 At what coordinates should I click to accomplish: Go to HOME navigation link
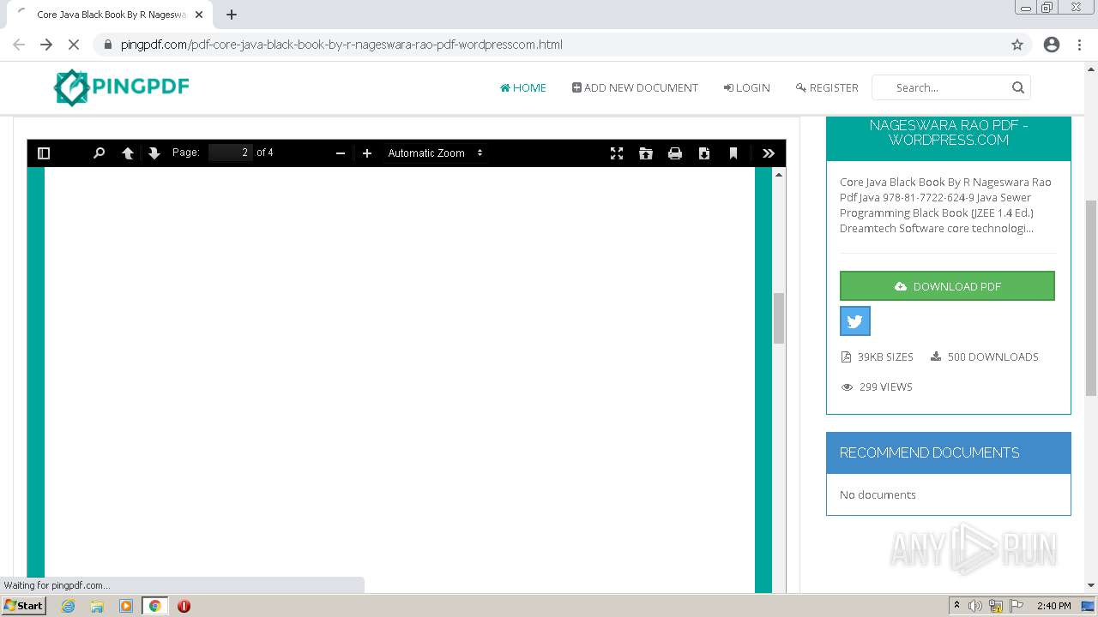click(523, 87)
